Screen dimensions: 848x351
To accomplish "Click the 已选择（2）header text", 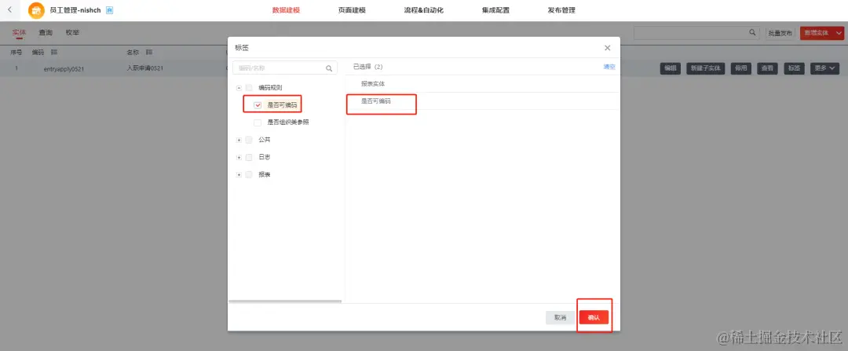I will coord(368,67).
